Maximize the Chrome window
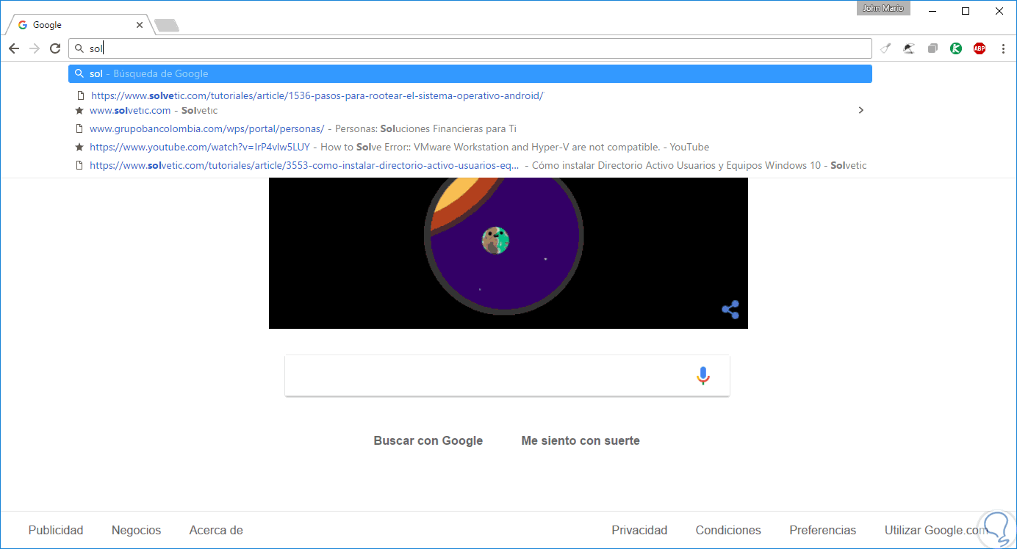Viewport: 1017px width, 549px height. (966, 10)
